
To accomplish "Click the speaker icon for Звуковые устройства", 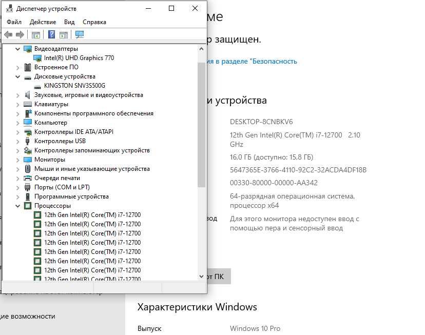I will point(27,95).
